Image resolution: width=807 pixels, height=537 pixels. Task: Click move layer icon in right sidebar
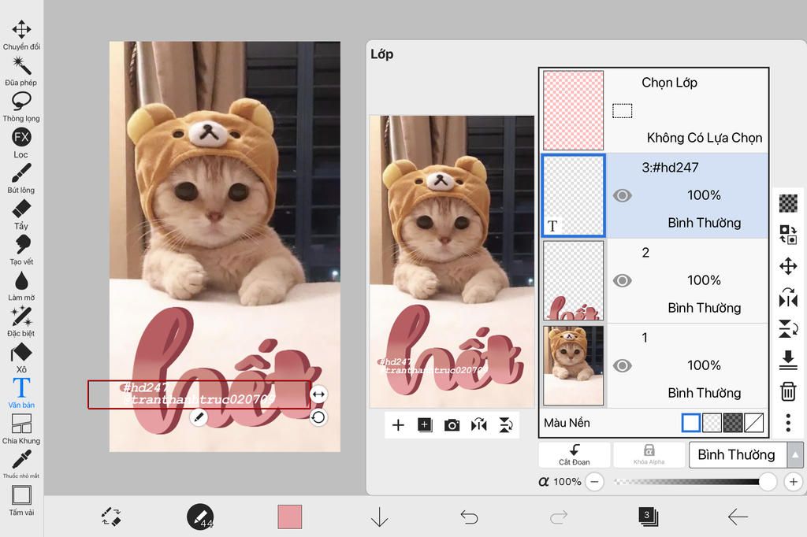[x=788, y=266]
